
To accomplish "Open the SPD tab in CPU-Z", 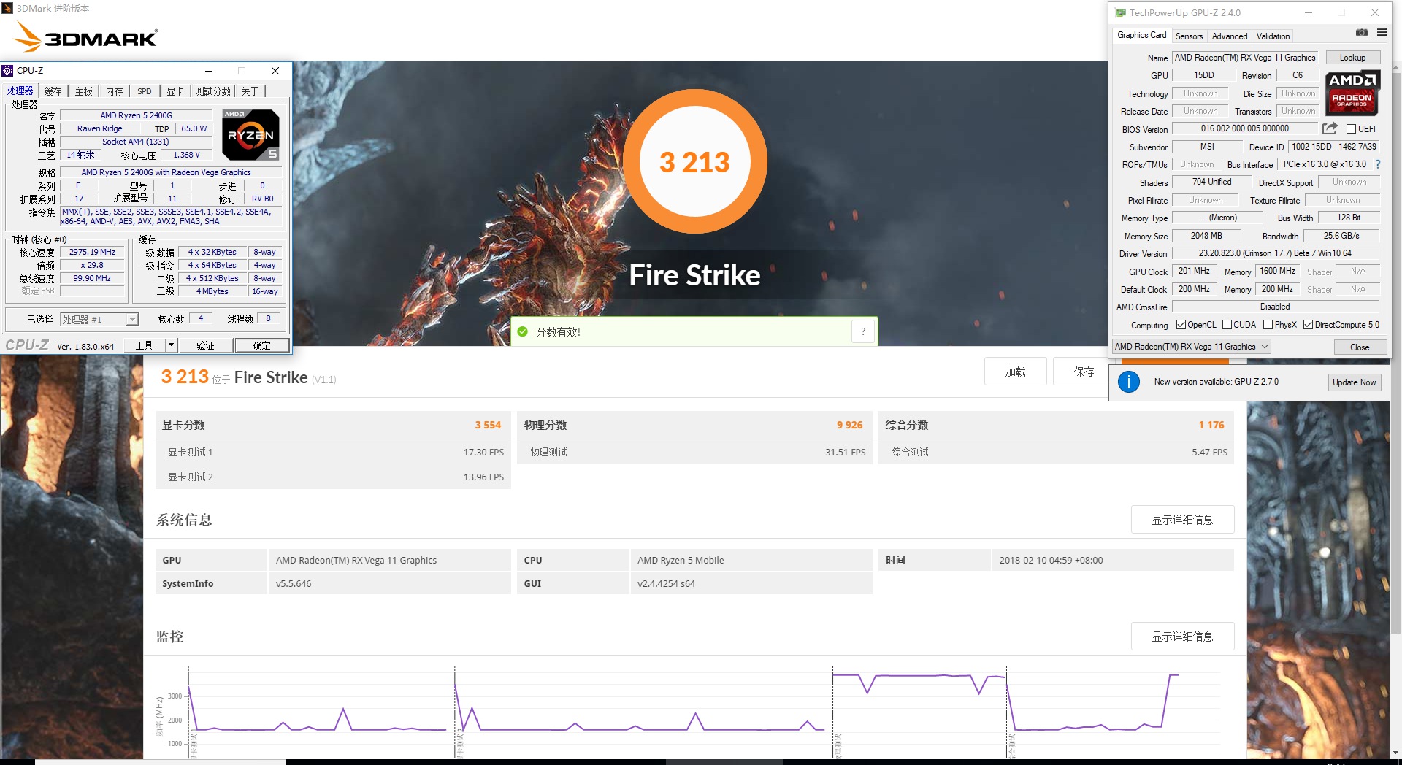I will [x=144, y=91].
